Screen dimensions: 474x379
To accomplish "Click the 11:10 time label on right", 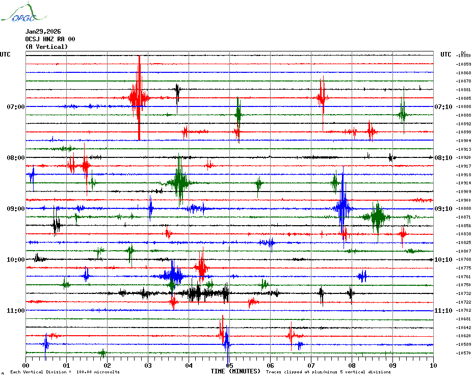I will point(443,311).
